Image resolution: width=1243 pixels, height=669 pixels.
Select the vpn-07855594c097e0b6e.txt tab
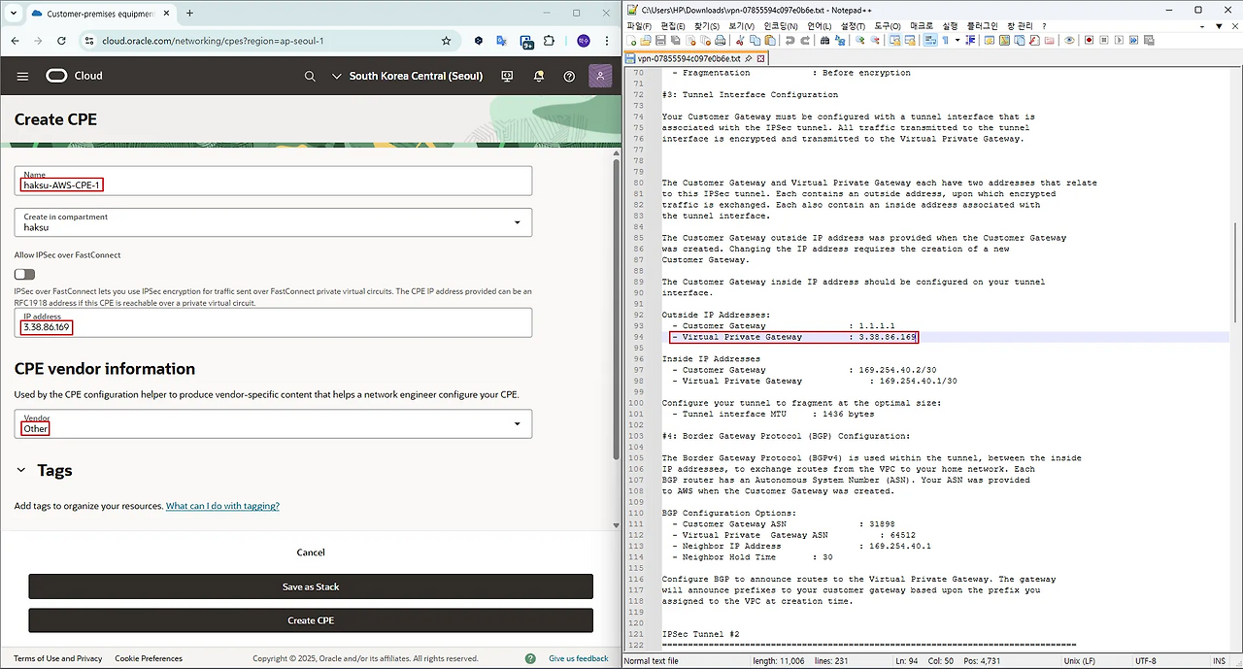click(688, 58)
